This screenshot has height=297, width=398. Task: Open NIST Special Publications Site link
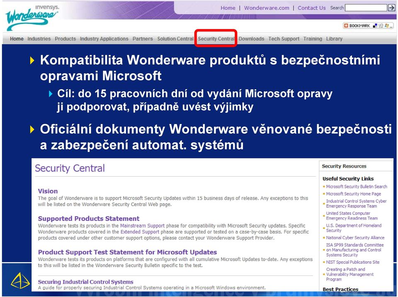click(x=352, y=262)
